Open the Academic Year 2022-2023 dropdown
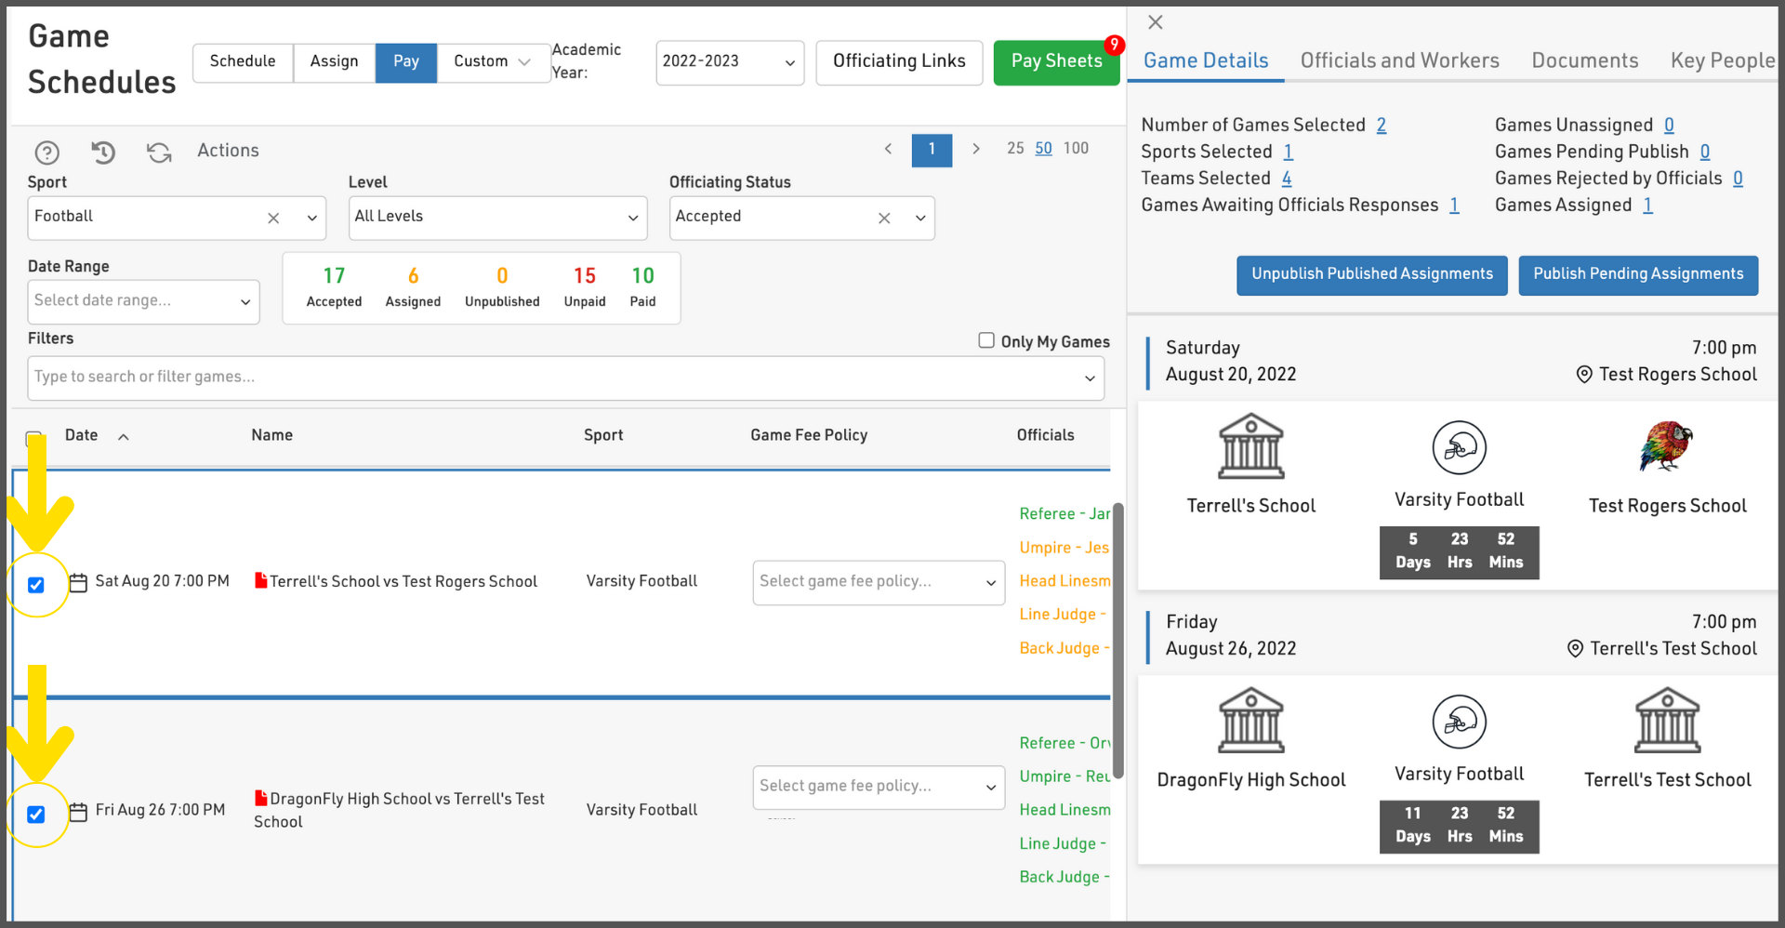Image resolution: width=1785 pixels, height=928 pixels. pos(729,62)
